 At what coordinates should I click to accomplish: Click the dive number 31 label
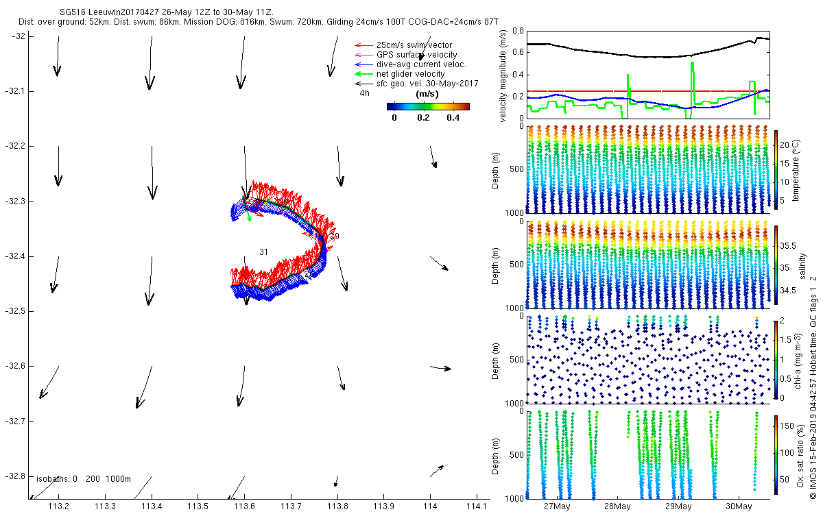coord(263,252)
